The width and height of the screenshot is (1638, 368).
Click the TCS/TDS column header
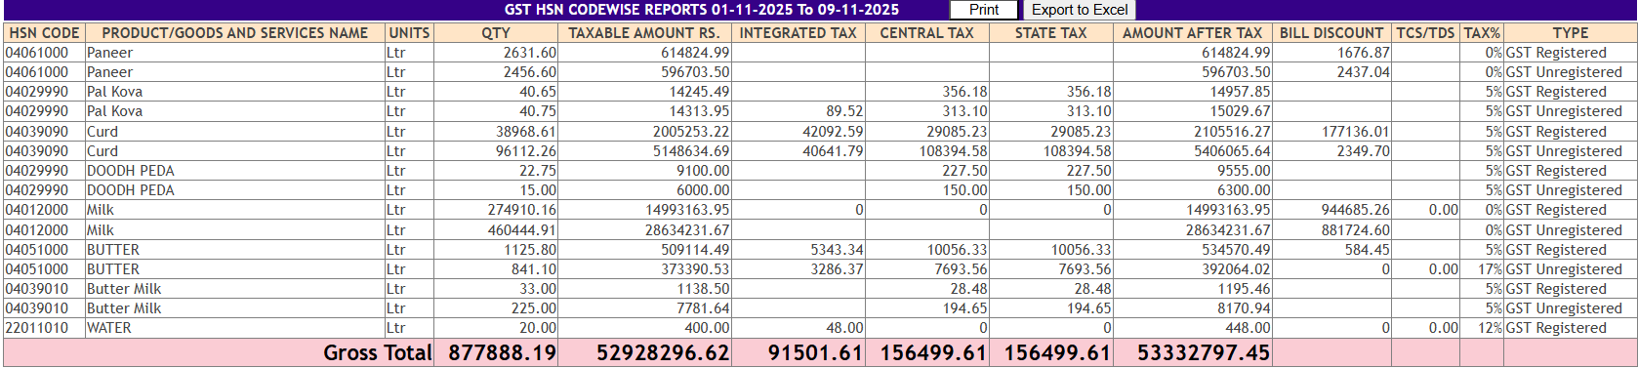[1425, 33]
